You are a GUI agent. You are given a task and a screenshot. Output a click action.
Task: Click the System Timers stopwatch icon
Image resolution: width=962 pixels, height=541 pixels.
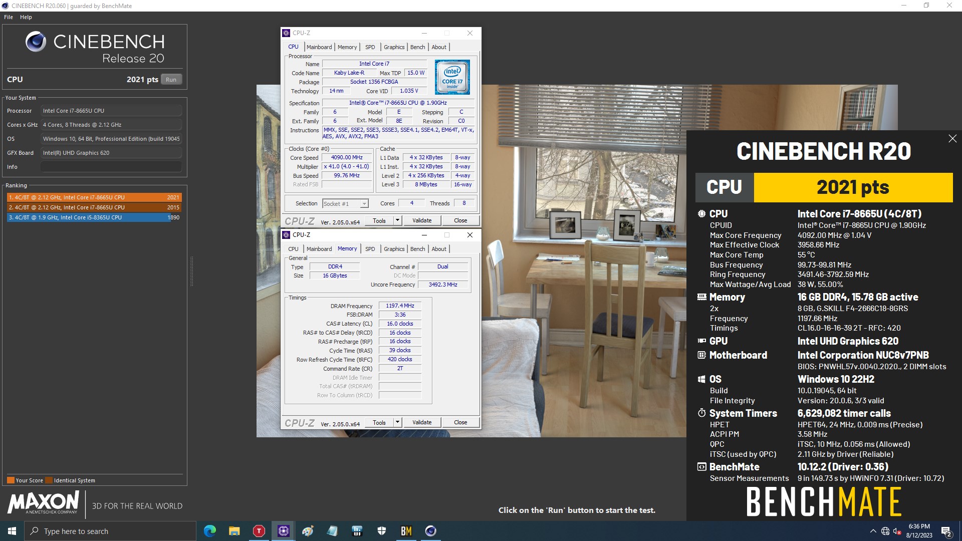point(701,413)
